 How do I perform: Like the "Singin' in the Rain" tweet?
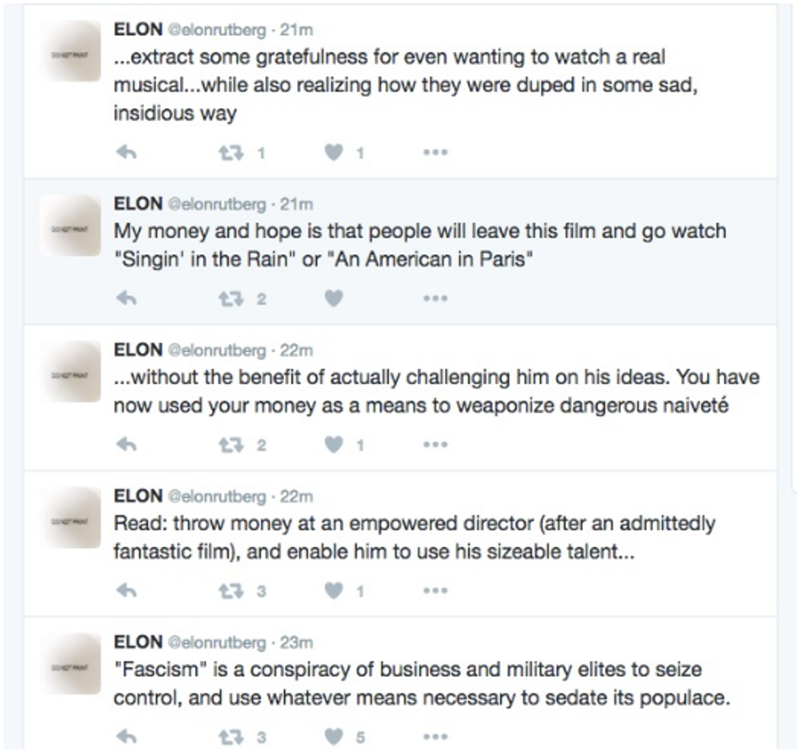(334, 299)
